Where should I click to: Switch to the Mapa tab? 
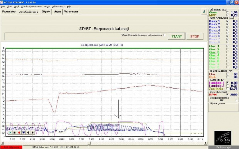click(57, 12)
